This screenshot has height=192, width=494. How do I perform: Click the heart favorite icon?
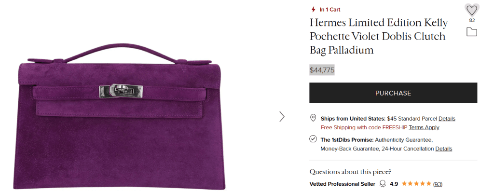(x=472, y=11)
